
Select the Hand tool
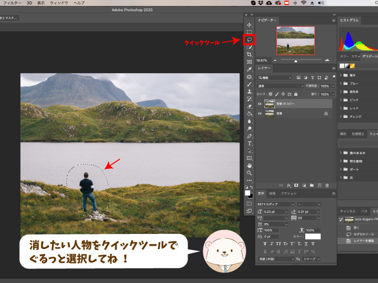pos(249,166)
